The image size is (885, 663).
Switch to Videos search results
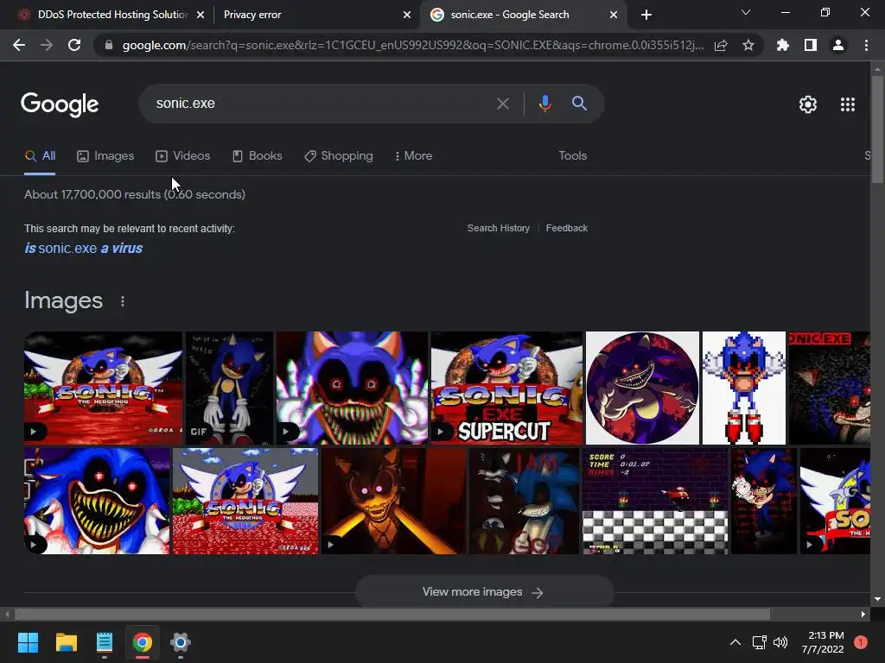[x=183, y=156]
